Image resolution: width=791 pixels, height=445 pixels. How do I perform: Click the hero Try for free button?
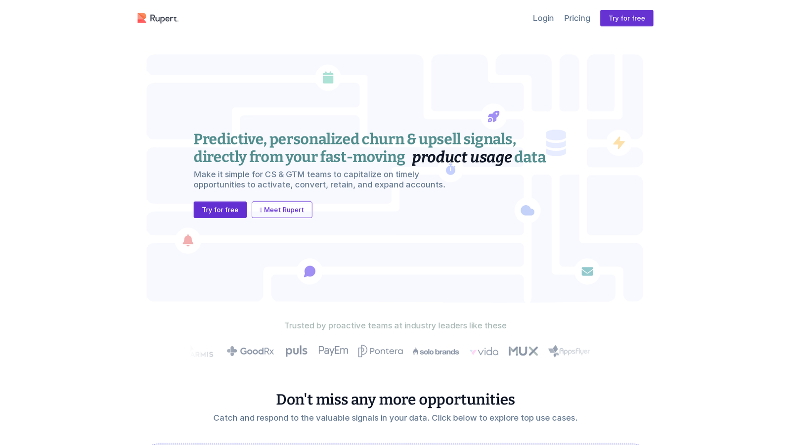[x=220, y=210]
